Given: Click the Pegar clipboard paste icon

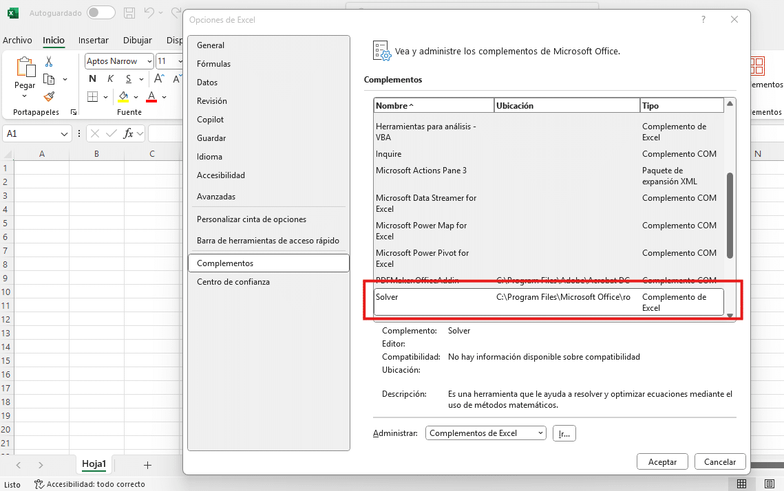Looking at the screenshot, I should click(25, 67).
